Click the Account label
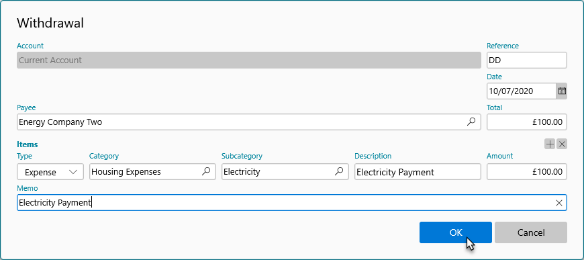Viewport: 584px width, 260px height. [x=30, y=46]
